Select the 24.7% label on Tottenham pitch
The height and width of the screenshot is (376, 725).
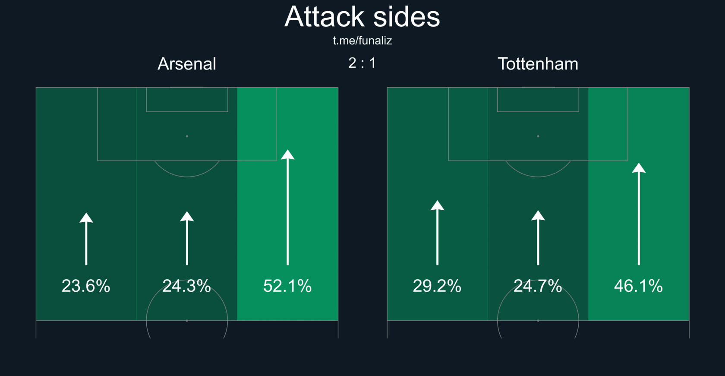click(x=538, y=286)
